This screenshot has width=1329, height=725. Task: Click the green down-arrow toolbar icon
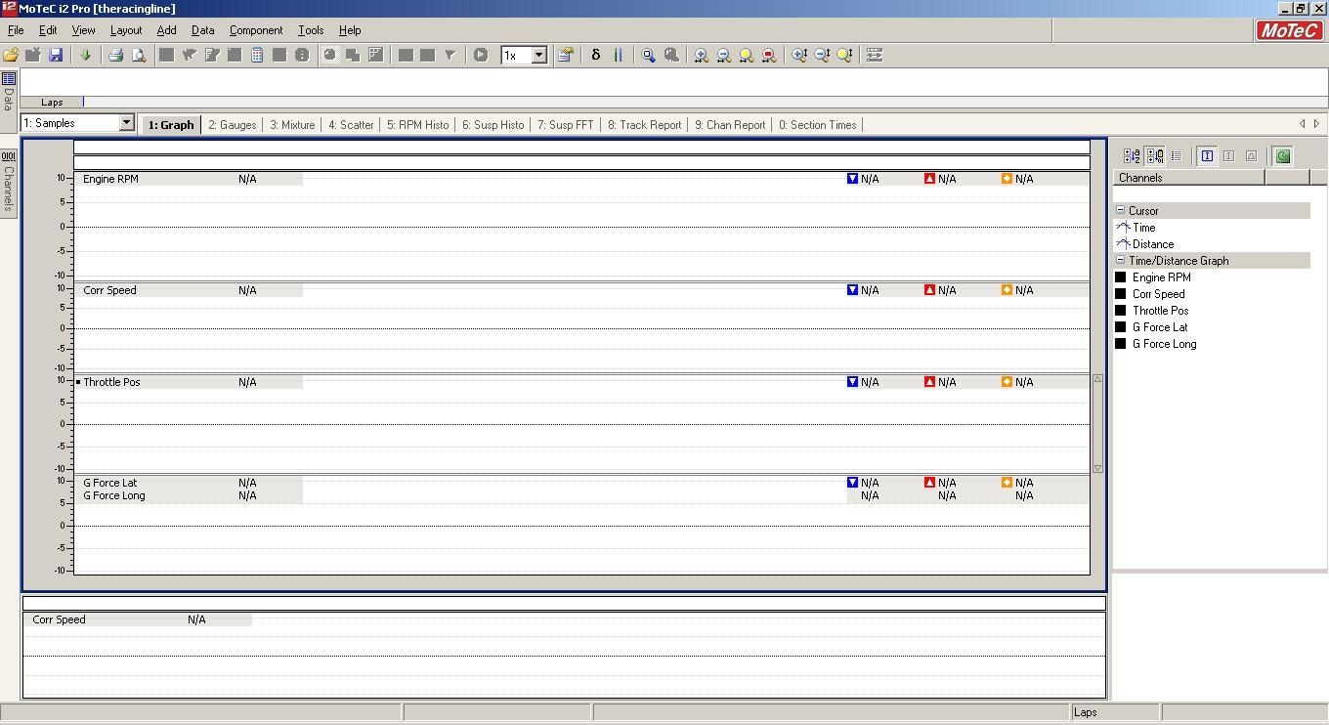(x=85, y=56)
